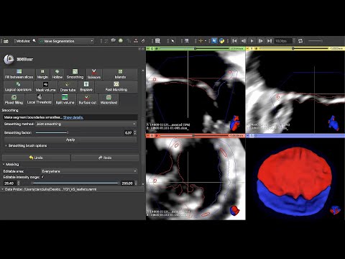Choose the Mask volume effect
This screenshot has height=259, width=345.
pos(45,87)
